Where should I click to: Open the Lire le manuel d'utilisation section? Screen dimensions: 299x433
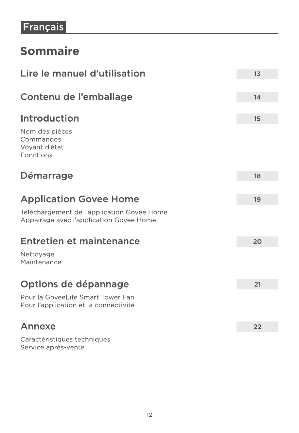point(83,73)
